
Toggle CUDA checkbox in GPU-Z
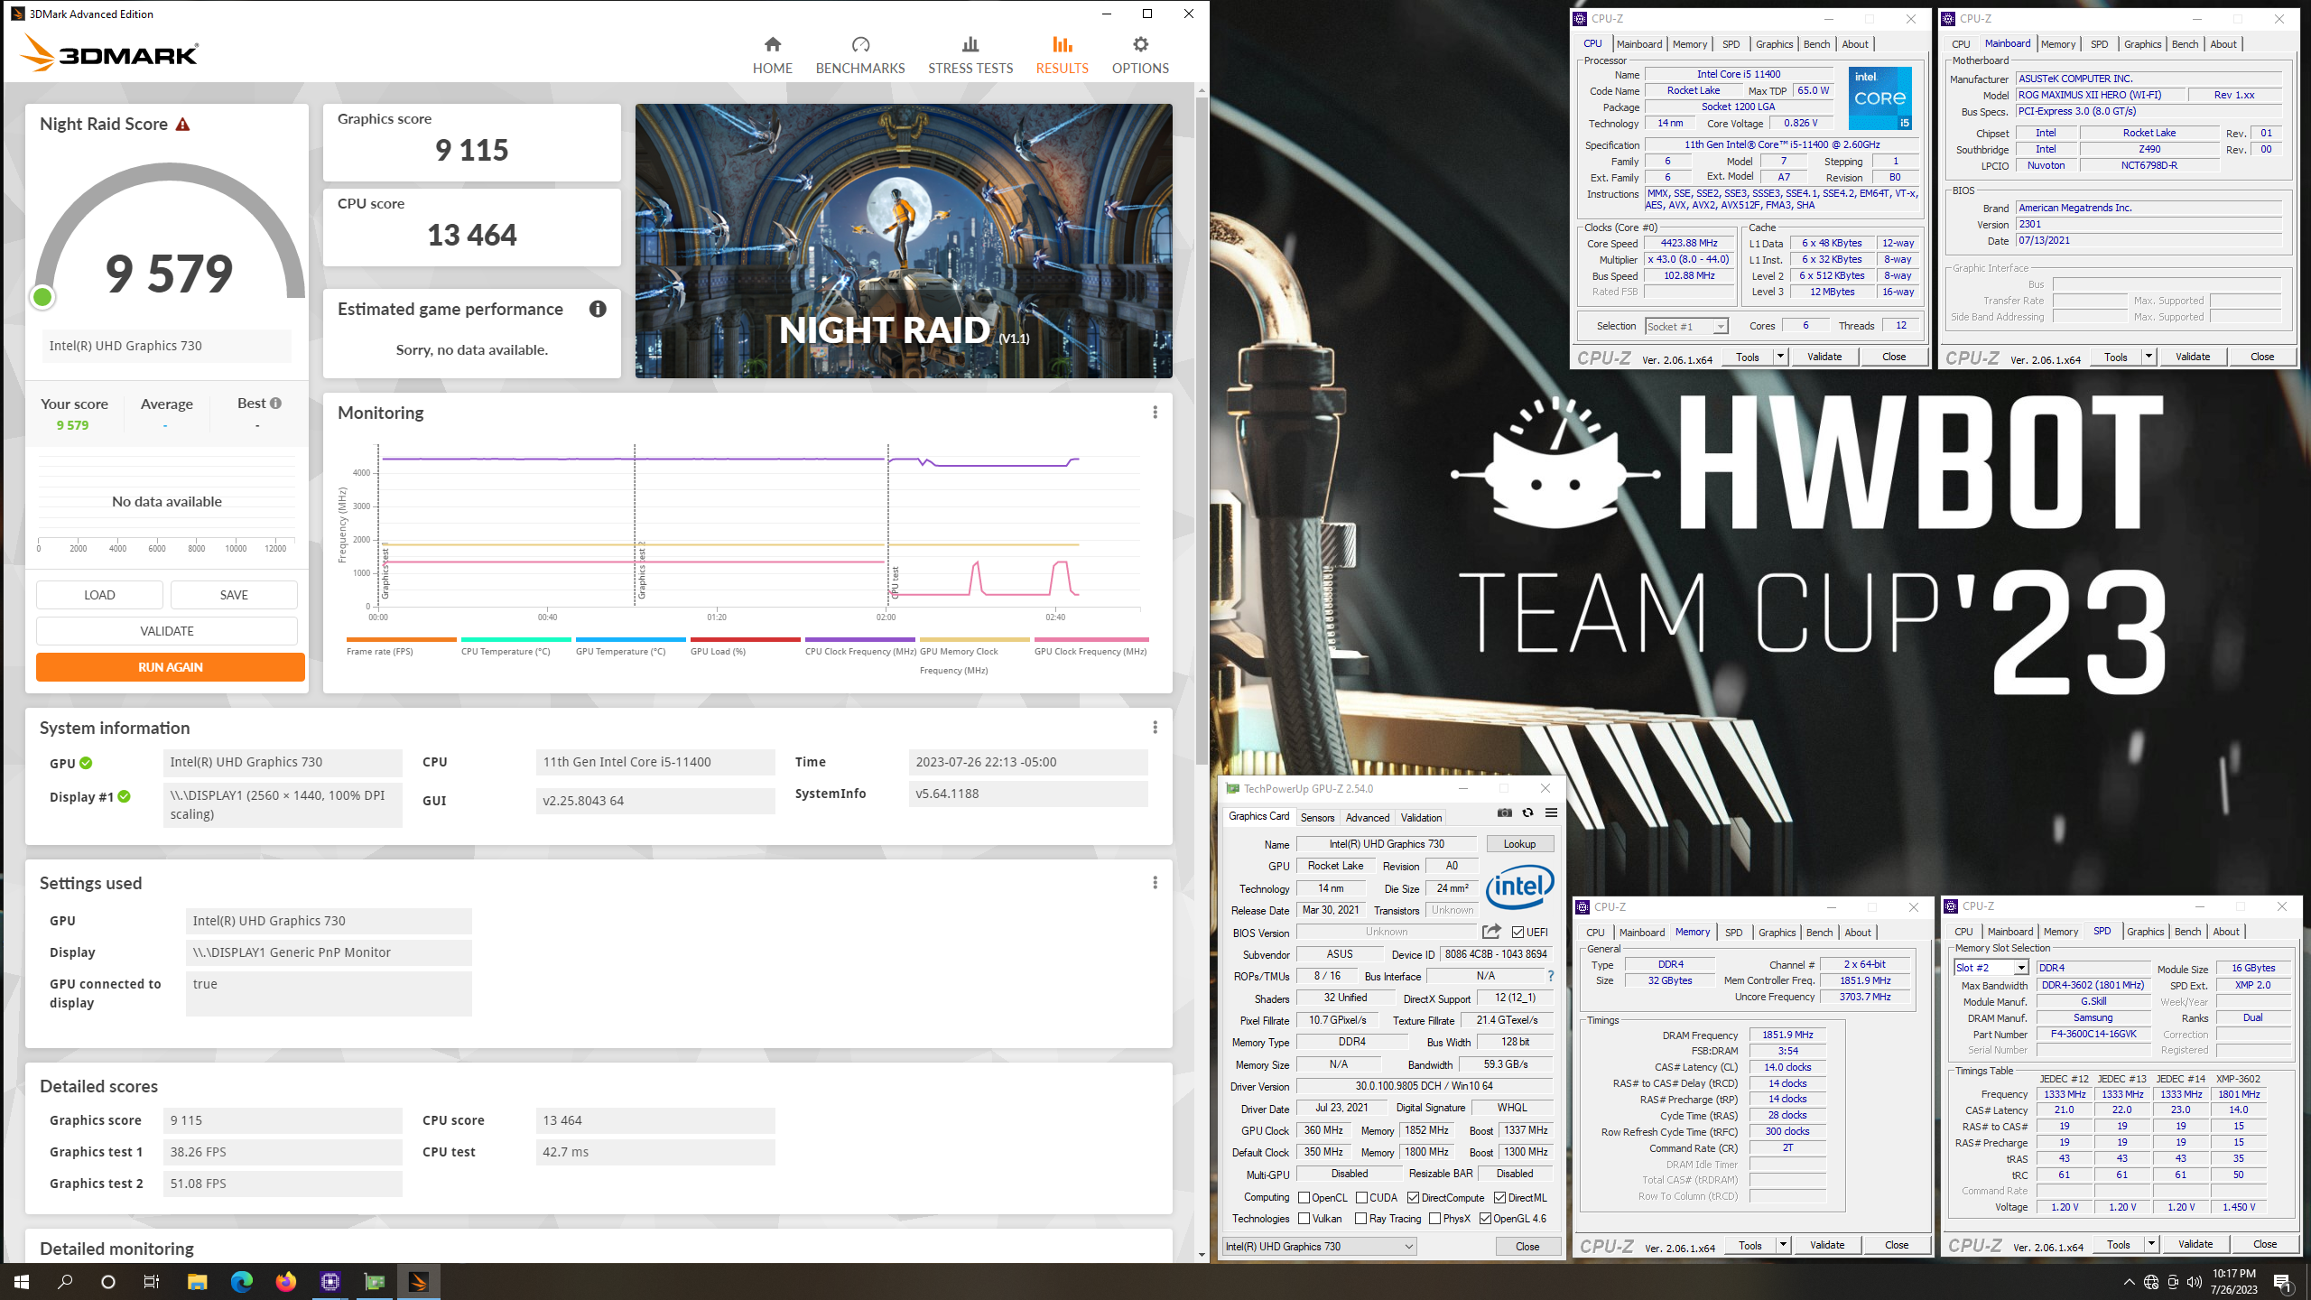click(1361, 1198)
